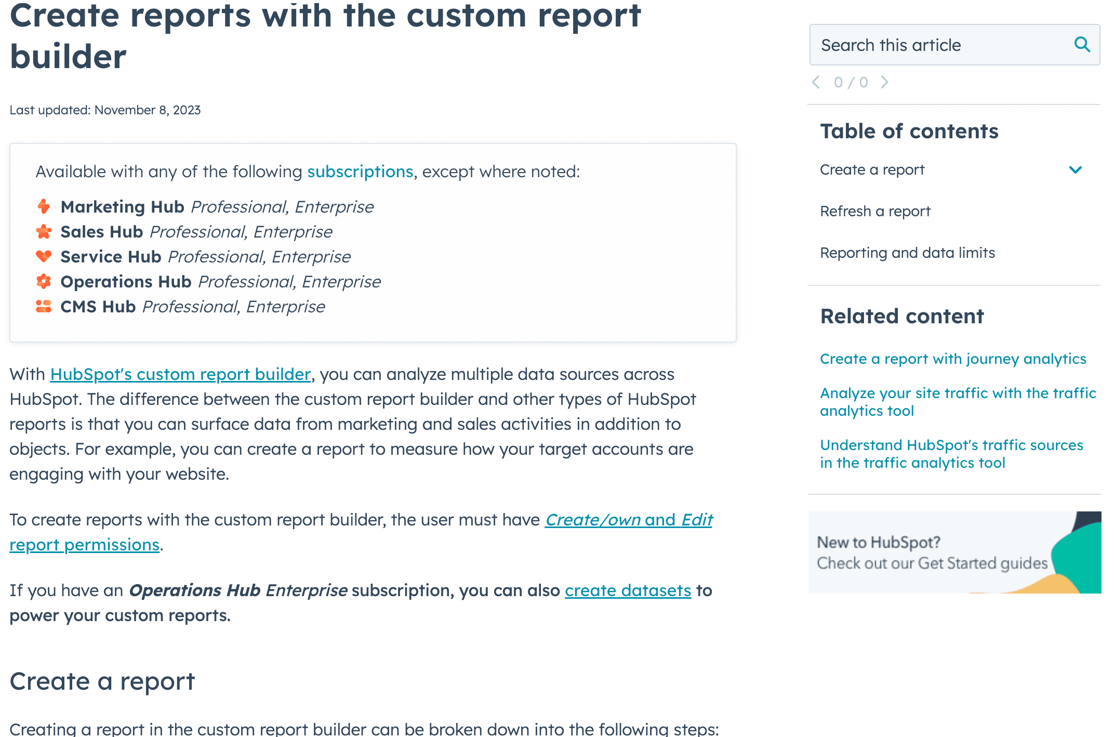The image size is (1115, 737).
Task: Click the search magnifying glass icon
Action: click(1082, 45)
